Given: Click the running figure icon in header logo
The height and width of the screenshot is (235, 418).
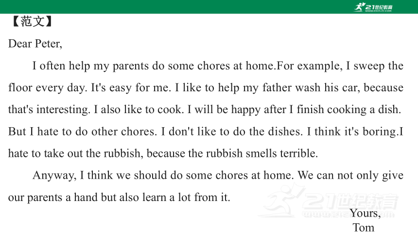Looking at the screenshot, I should 359,7.
